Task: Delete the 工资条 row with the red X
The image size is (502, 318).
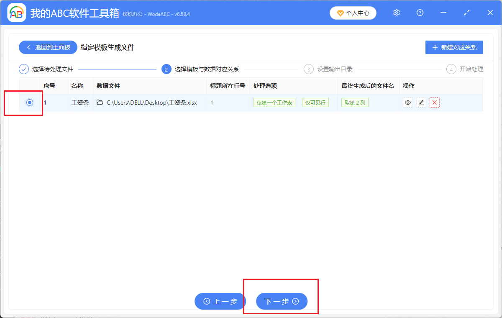Action: 434,102
